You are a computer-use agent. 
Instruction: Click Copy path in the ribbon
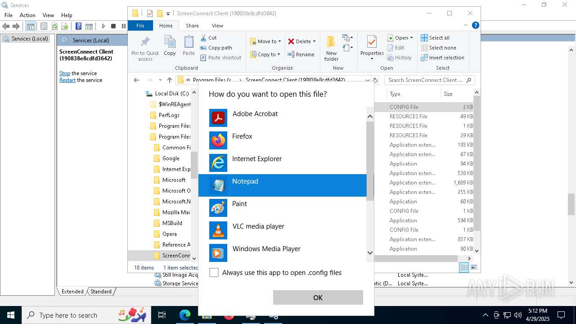216,48
